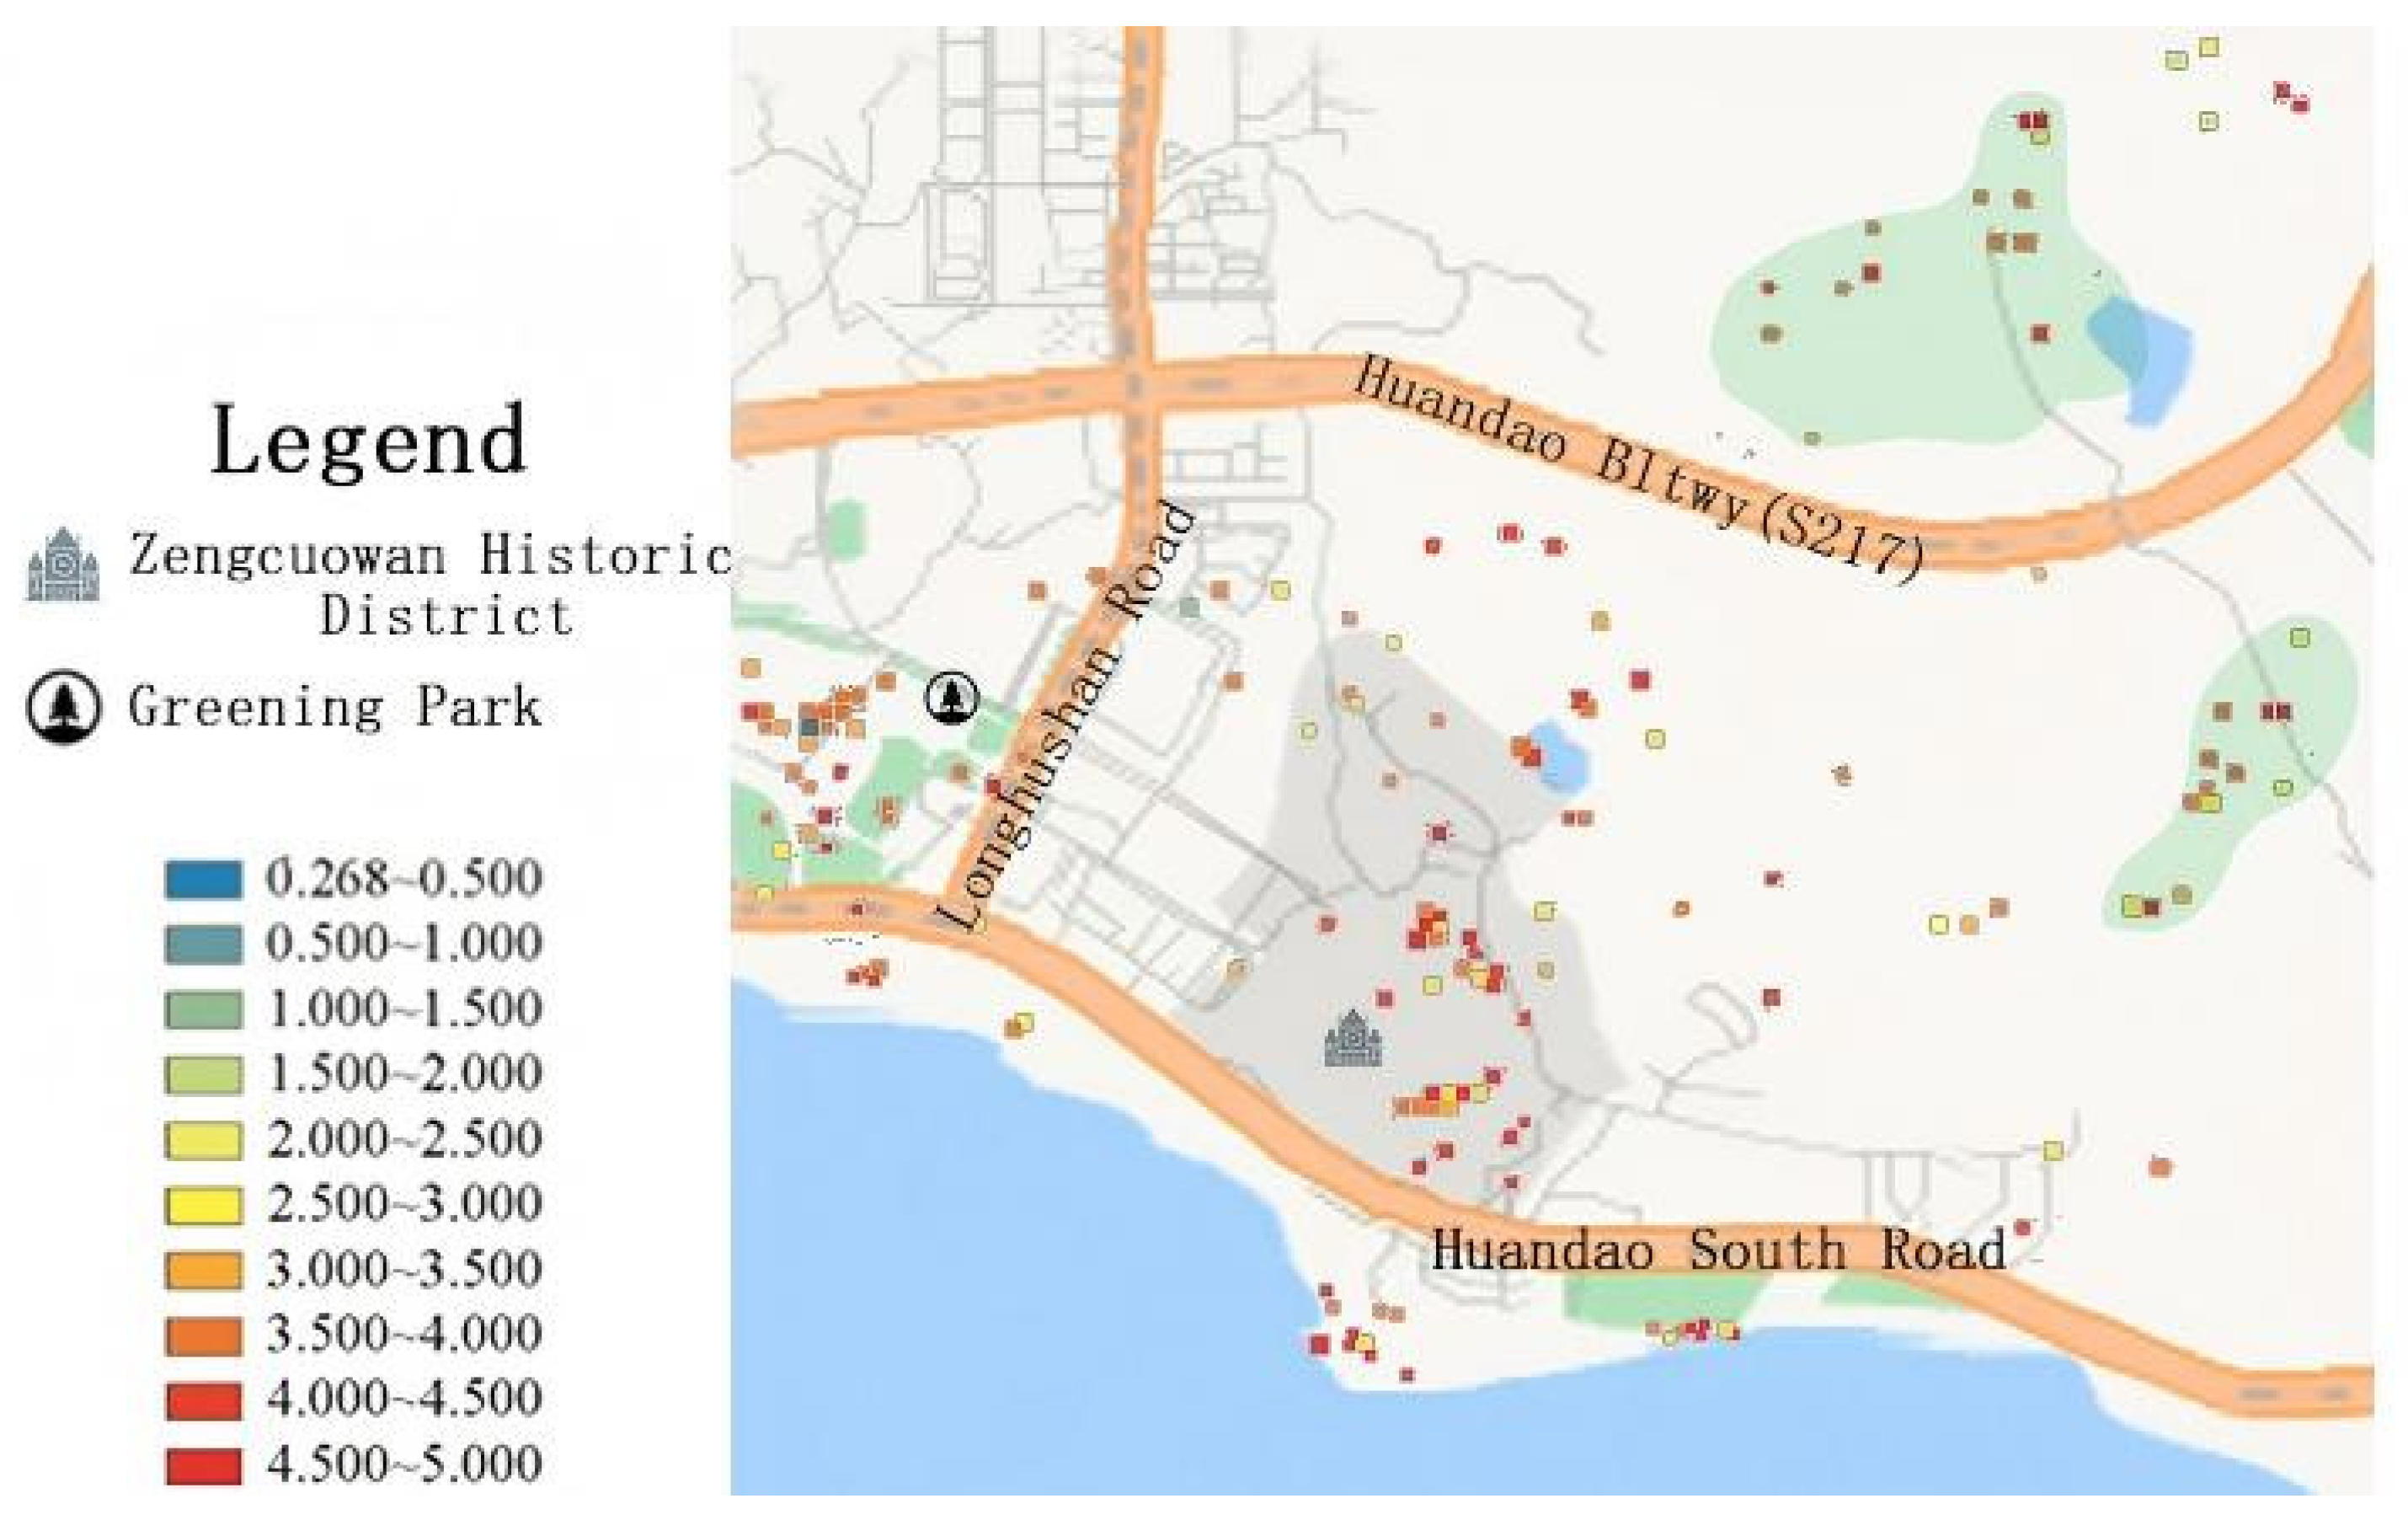Click the Huandao South Road label
This screenshot has width=2408, height=1520.
tap(1717, 1250)
